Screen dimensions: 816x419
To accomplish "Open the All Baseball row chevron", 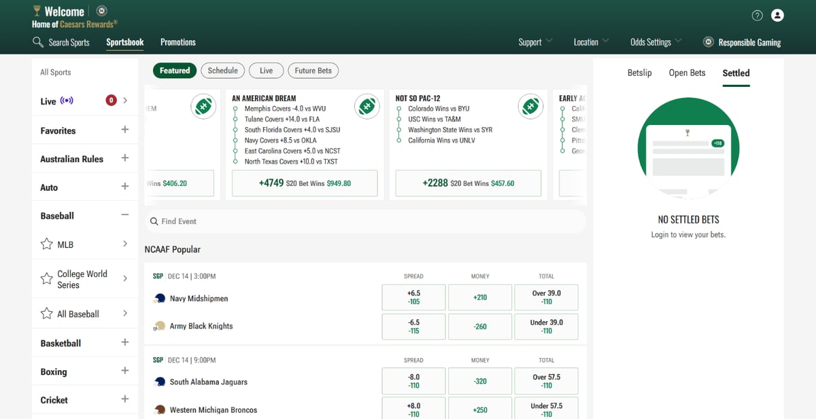I will pyautogui.click(x=125, y=313).
